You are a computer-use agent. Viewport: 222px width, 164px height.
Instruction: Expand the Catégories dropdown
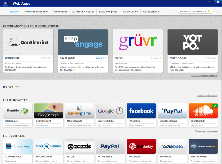pos(151,12)
